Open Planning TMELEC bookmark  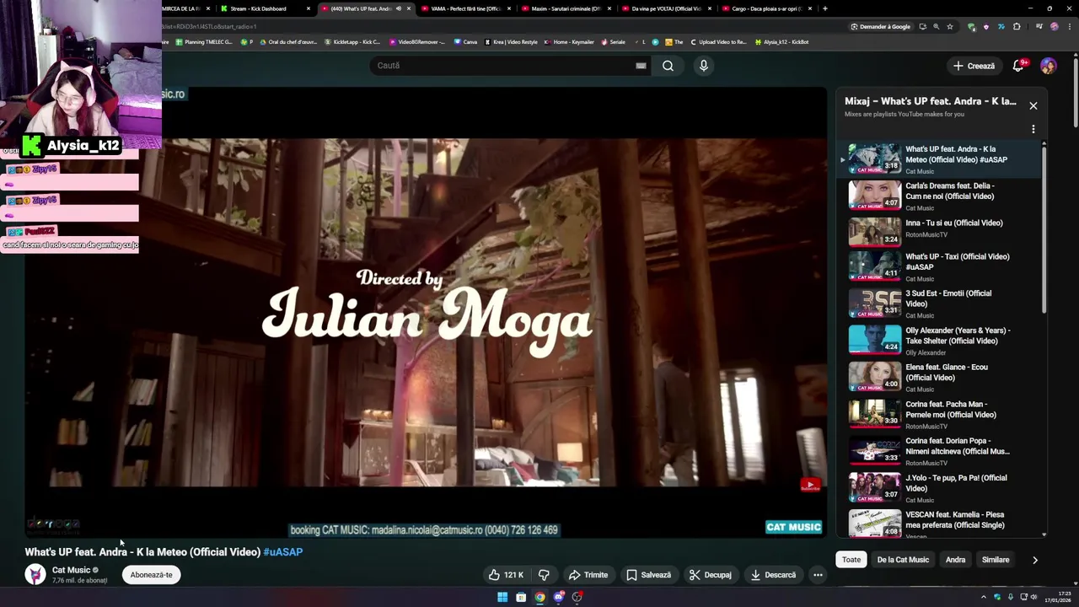click(203, 42)
